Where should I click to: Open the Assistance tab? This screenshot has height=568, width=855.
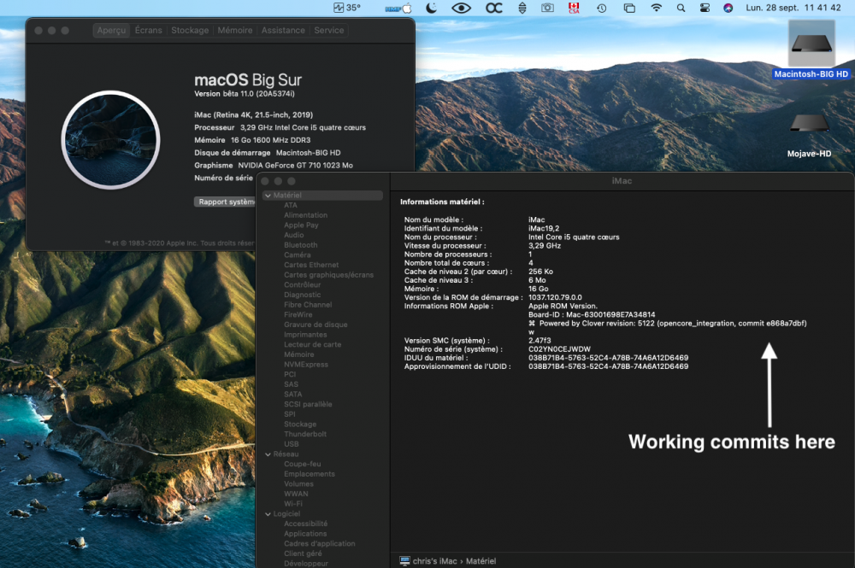point(283,31)
